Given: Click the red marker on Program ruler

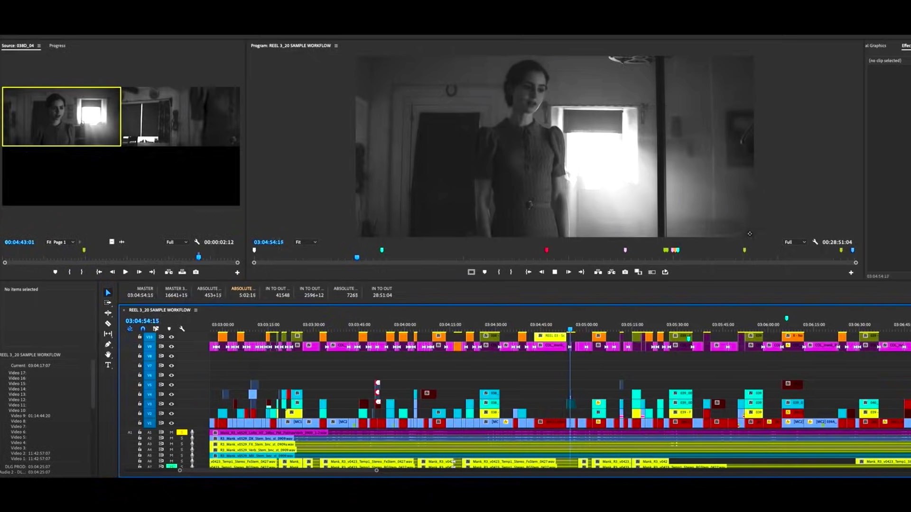Looking at the screenshot, I should pos(546,250).
